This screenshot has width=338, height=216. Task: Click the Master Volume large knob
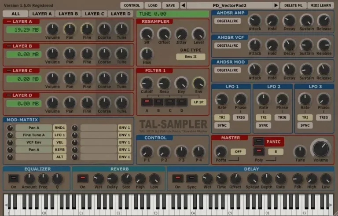[320, 149]
